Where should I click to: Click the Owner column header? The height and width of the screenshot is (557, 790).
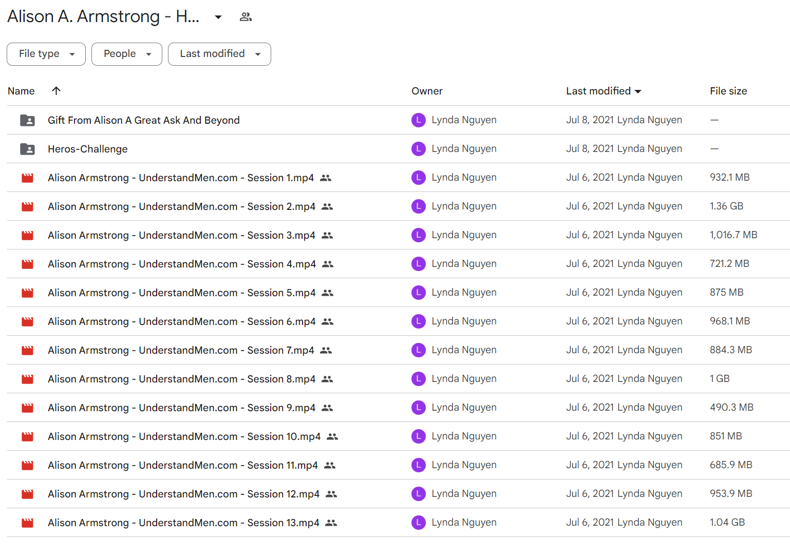pos(427,91)
